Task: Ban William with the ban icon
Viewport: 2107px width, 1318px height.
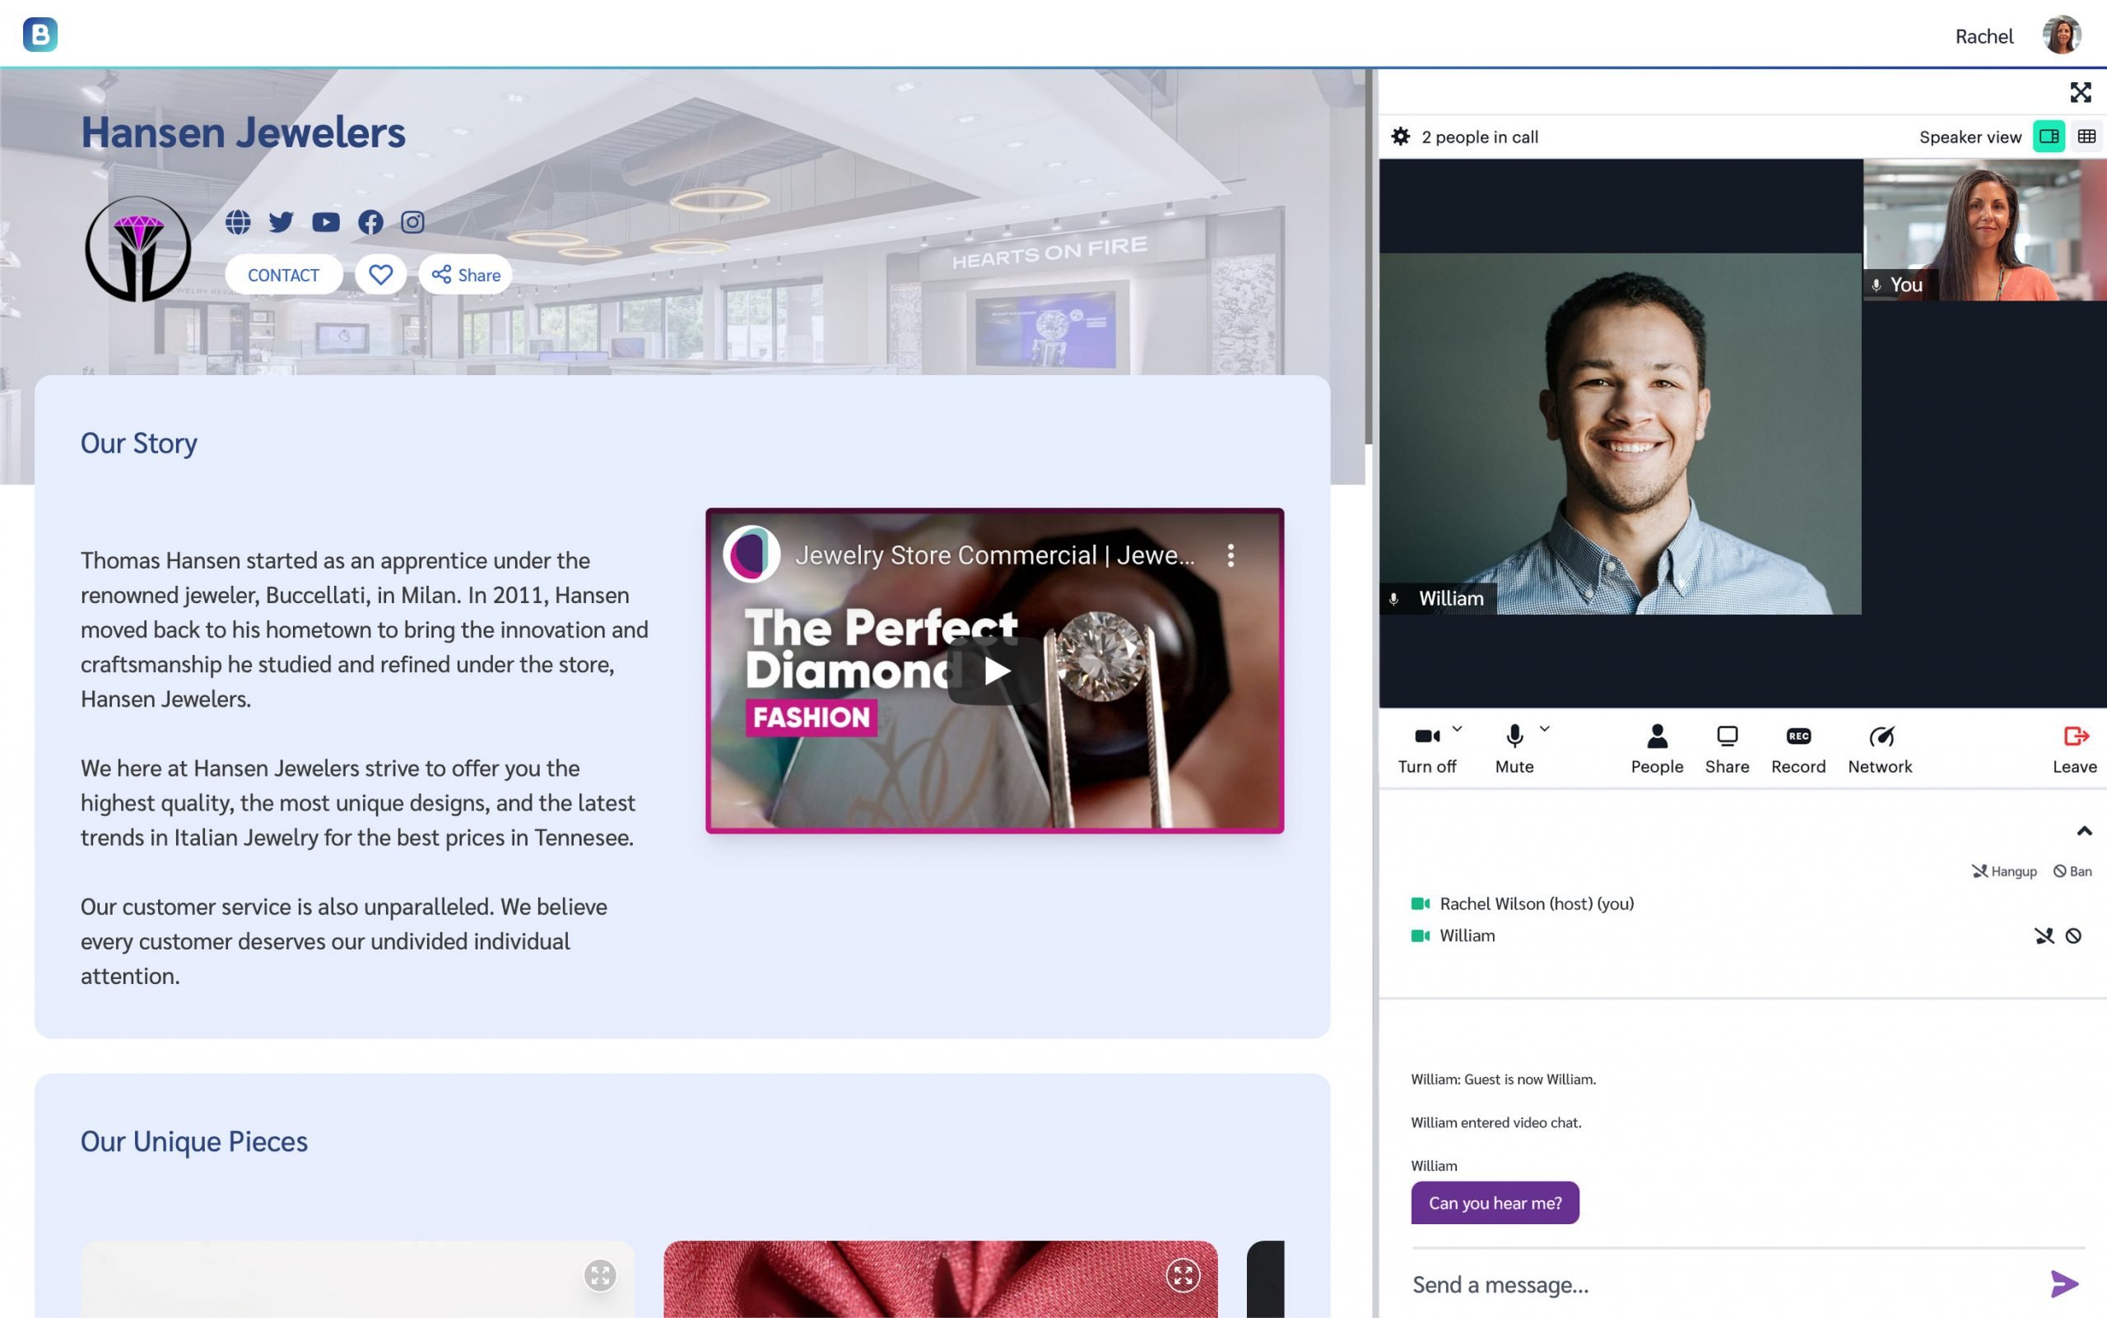Action: (2074, 936)
